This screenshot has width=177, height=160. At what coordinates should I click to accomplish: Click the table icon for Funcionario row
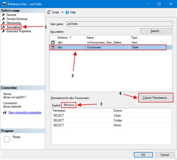(53, 47)
